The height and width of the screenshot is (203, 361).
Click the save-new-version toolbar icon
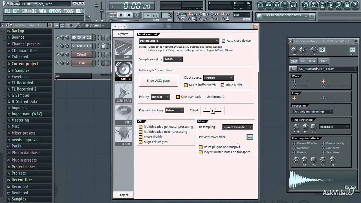click(314, 5)
